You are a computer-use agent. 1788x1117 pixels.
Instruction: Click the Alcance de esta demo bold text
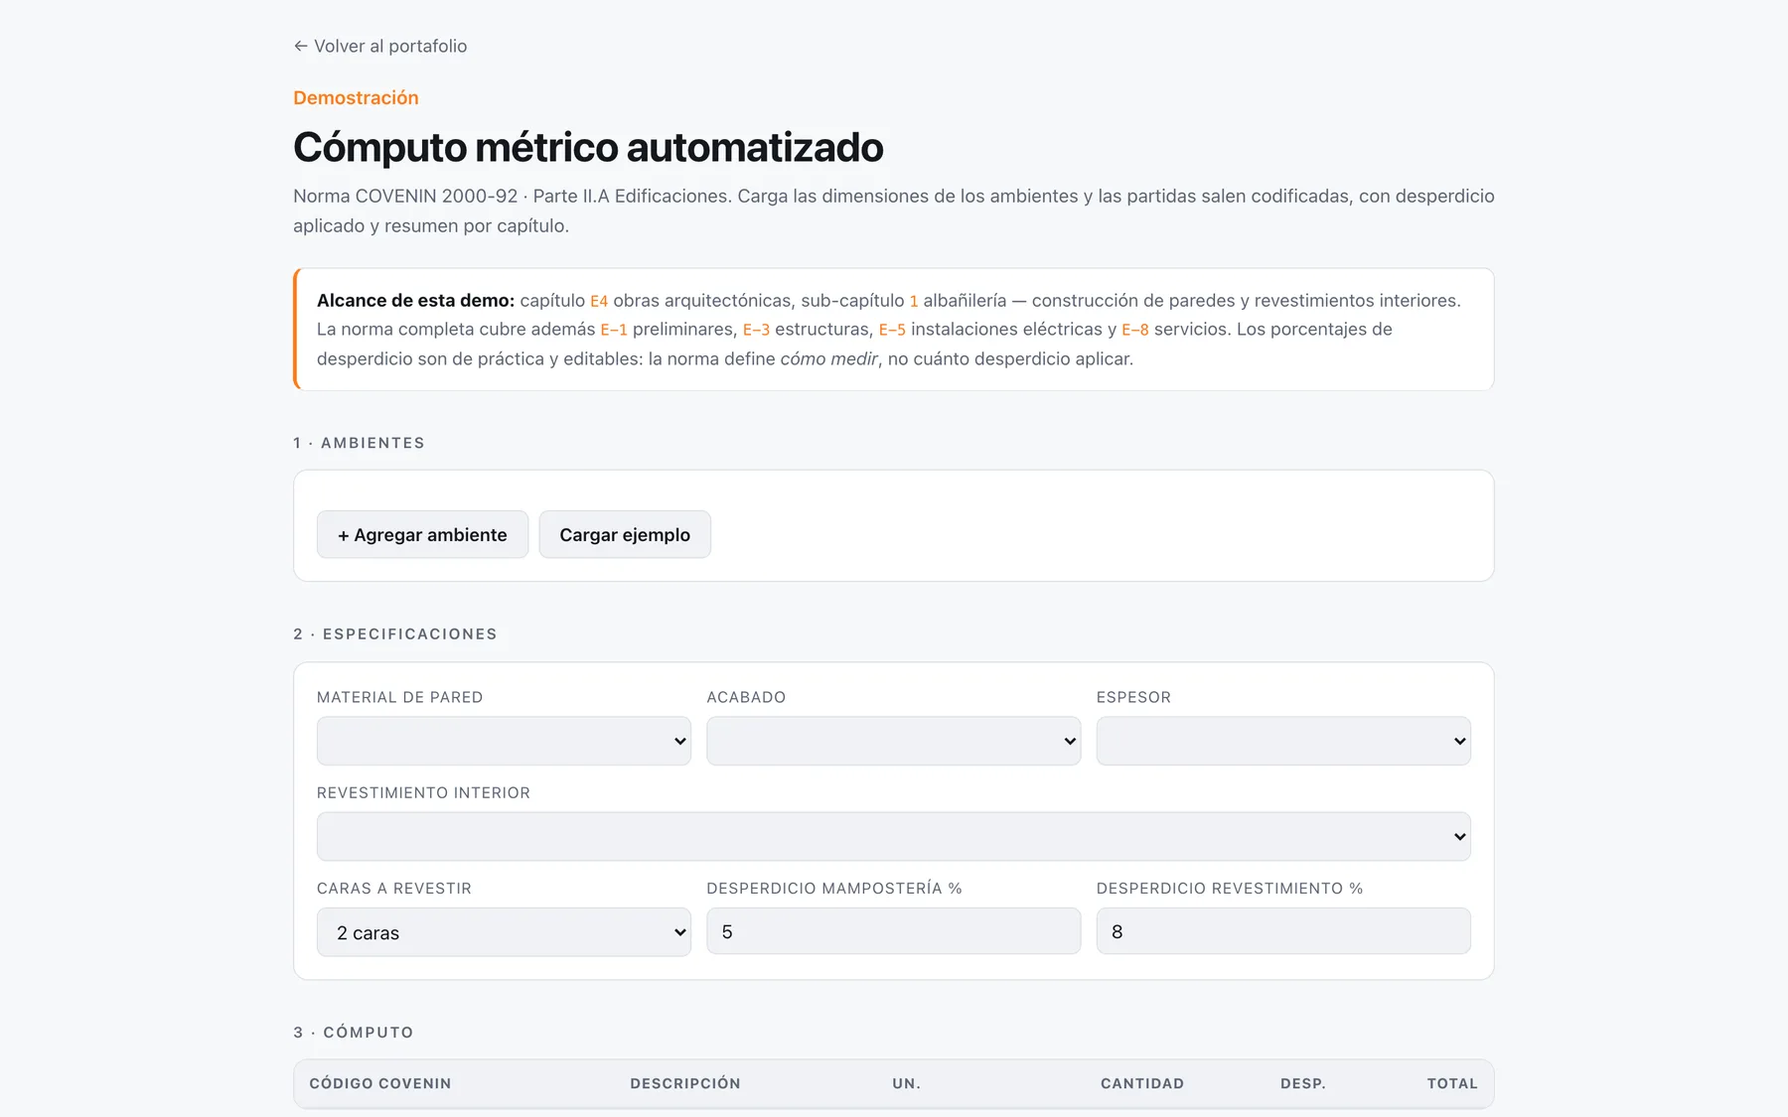point(415,300)
